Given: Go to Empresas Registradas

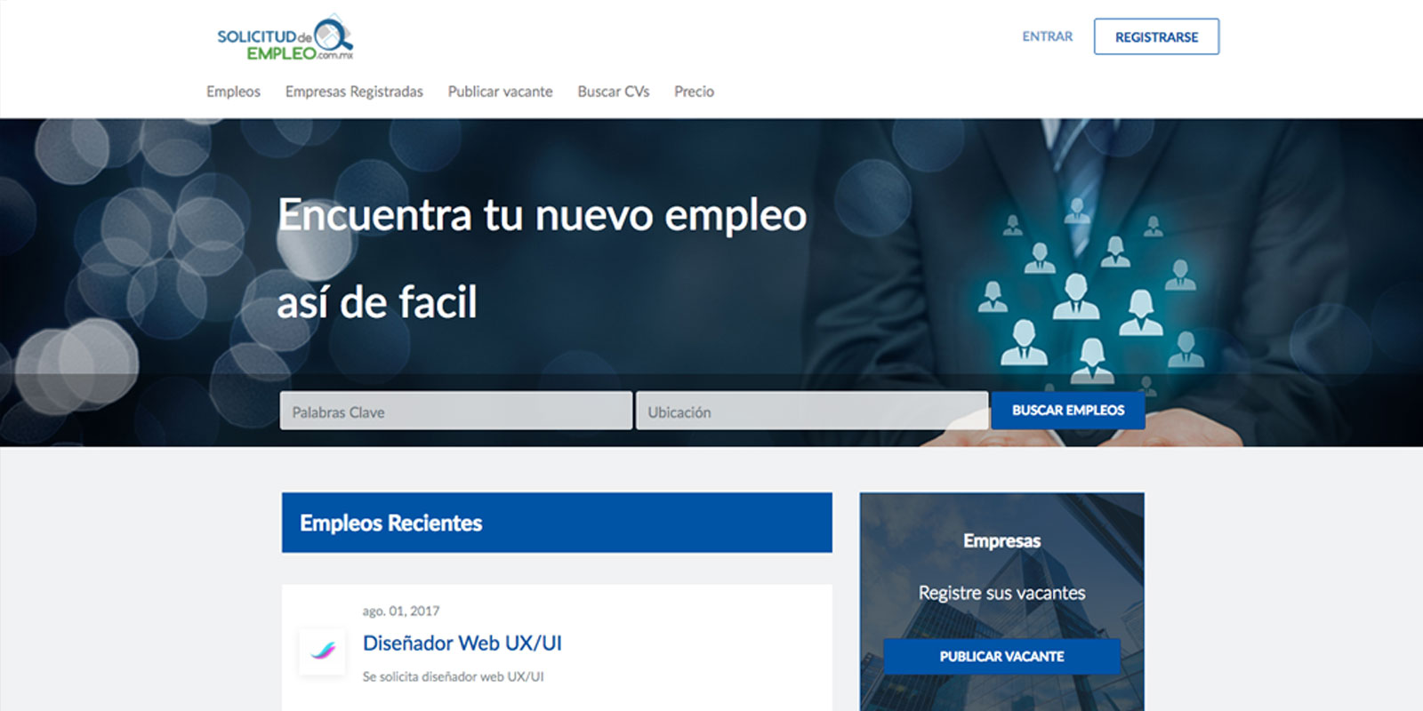Looking at the screenshot, I should 354,92.
